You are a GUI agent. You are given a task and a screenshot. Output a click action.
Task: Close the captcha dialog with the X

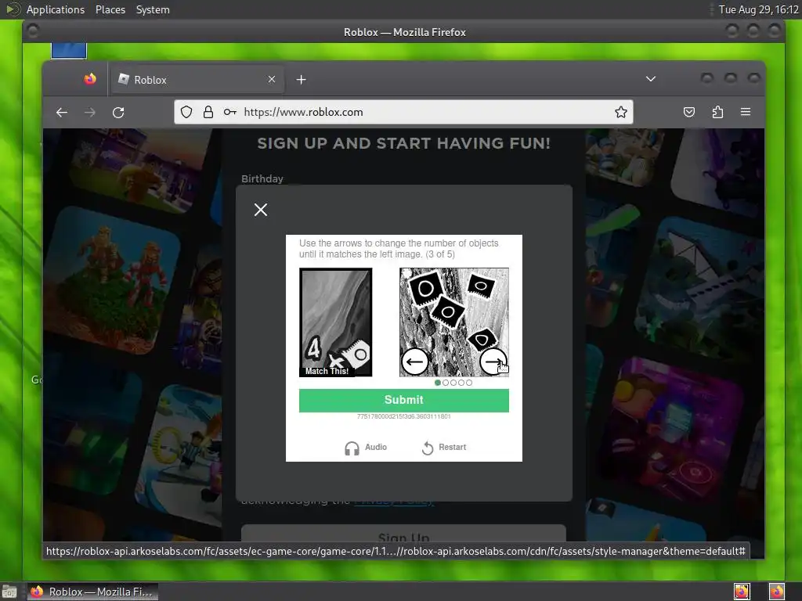(x=261, y=210)
